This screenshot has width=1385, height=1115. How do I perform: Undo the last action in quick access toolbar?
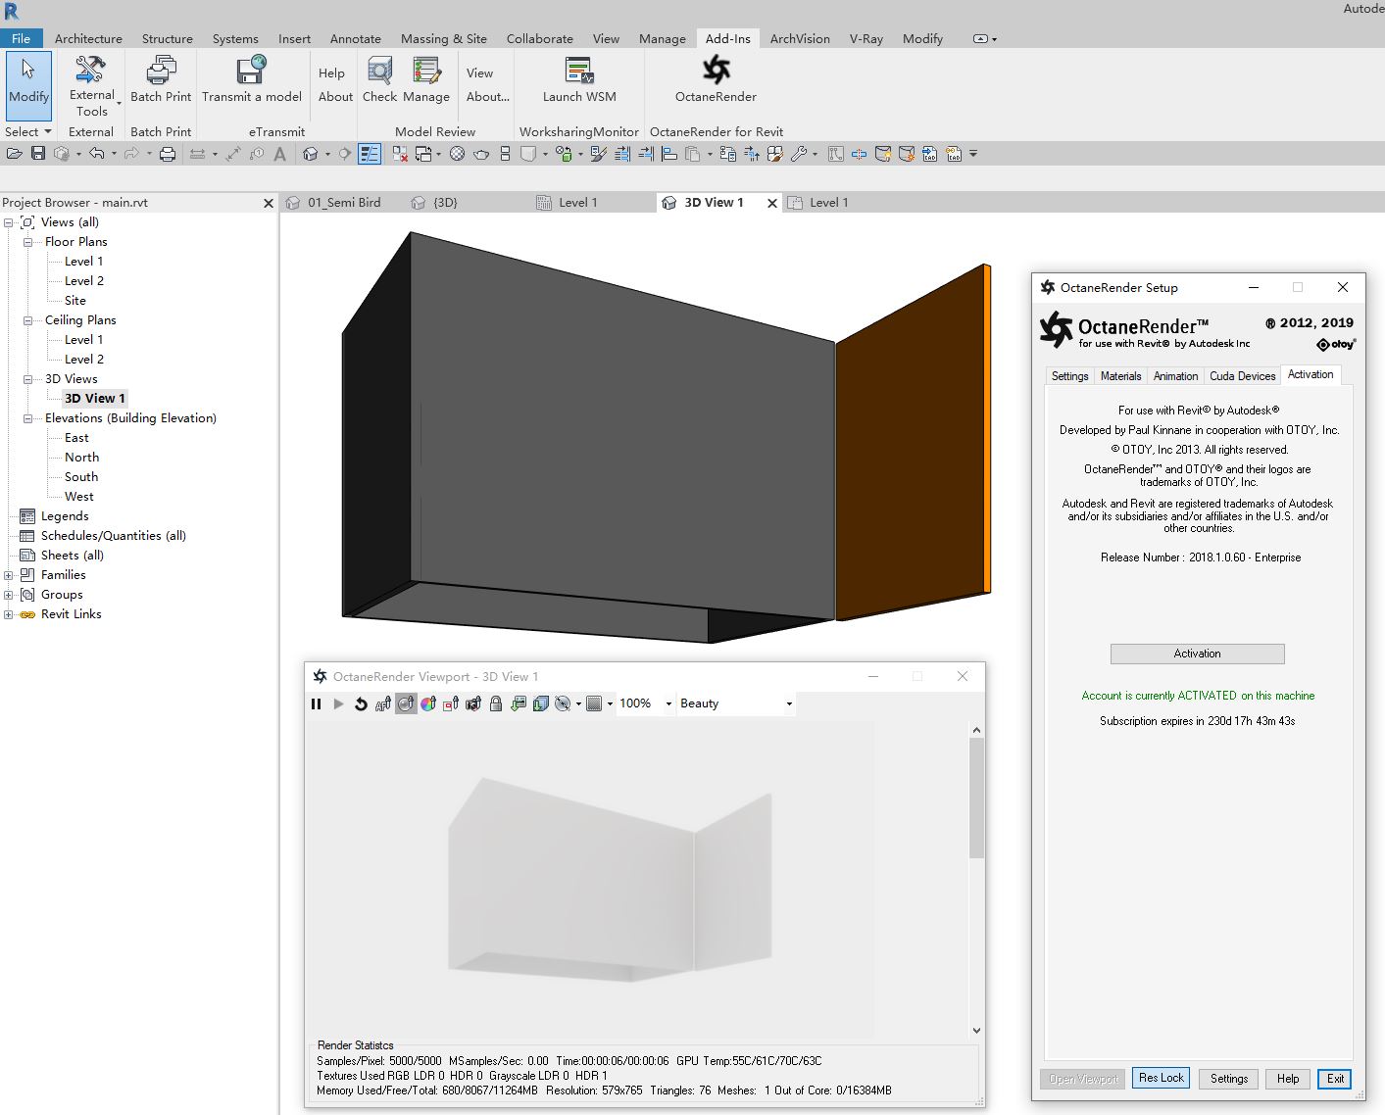click(x=96, y=154)
